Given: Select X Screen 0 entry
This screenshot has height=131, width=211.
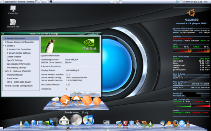Looking at the screenshot, I should (x=10, y=46).
